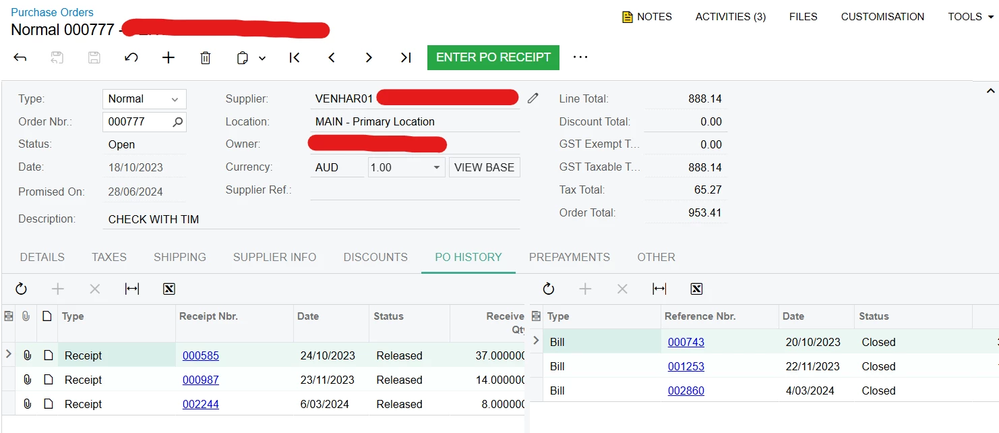Open bill link 001253
The height and width of the screenshot is (433, 999).
pyautogui.click(x=686, y=366)
